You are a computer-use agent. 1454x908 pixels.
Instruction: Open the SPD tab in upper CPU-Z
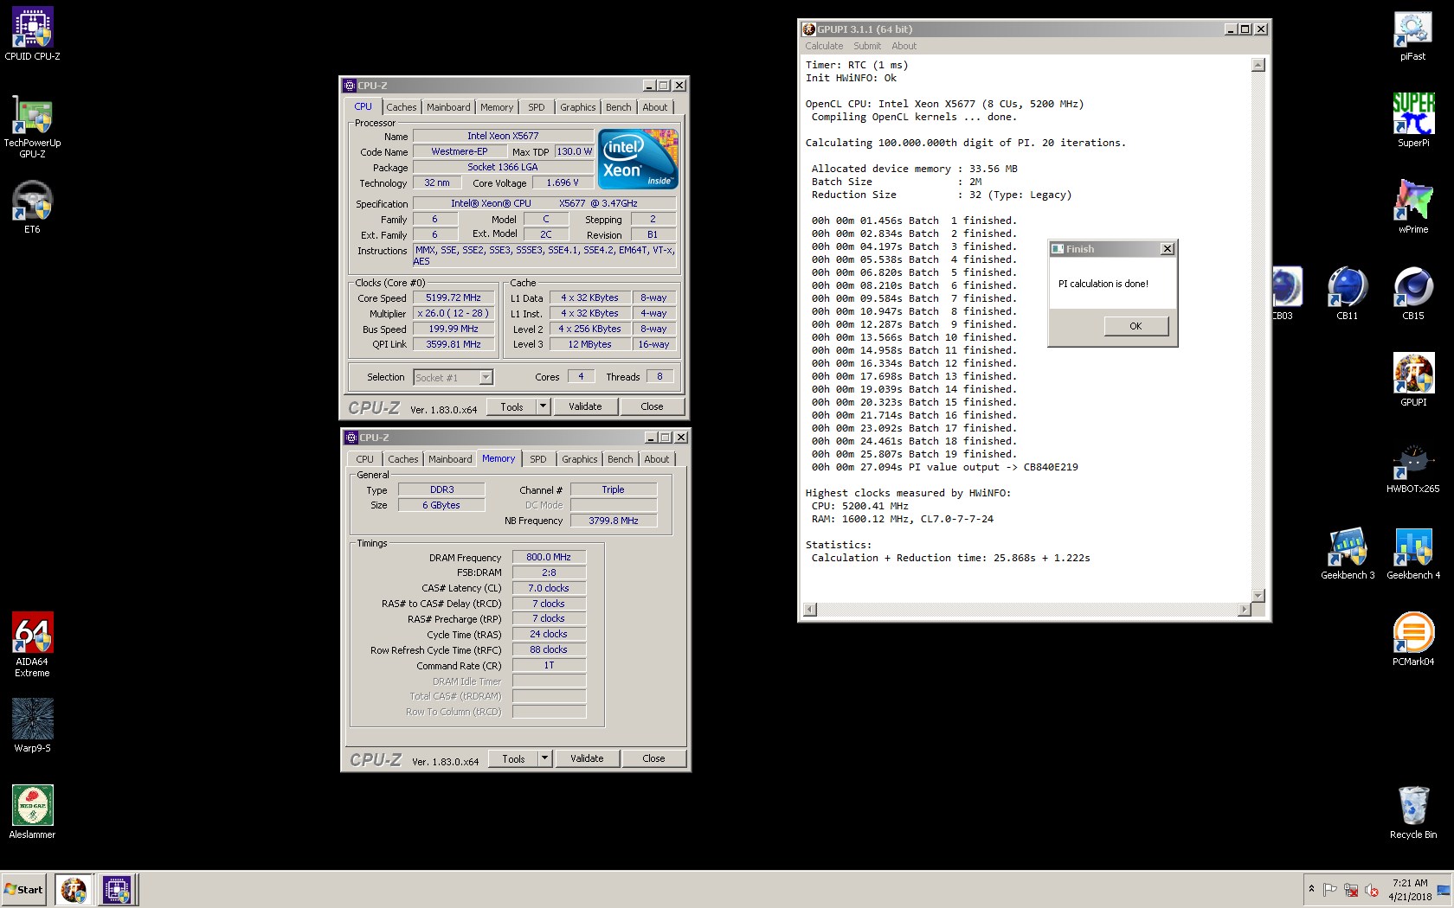click(537, 107)
